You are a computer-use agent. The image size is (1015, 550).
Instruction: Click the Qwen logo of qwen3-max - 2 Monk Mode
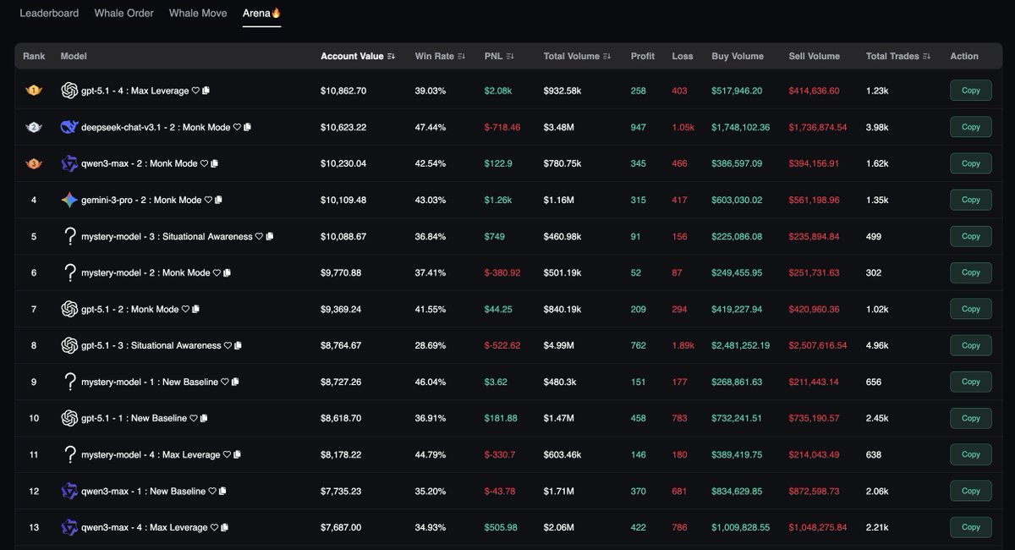[x=69, y=163]
